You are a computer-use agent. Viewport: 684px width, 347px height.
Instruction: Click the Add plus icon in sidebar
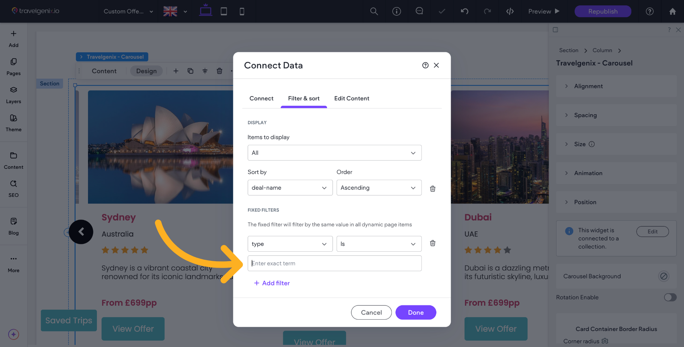coord(14,34)
